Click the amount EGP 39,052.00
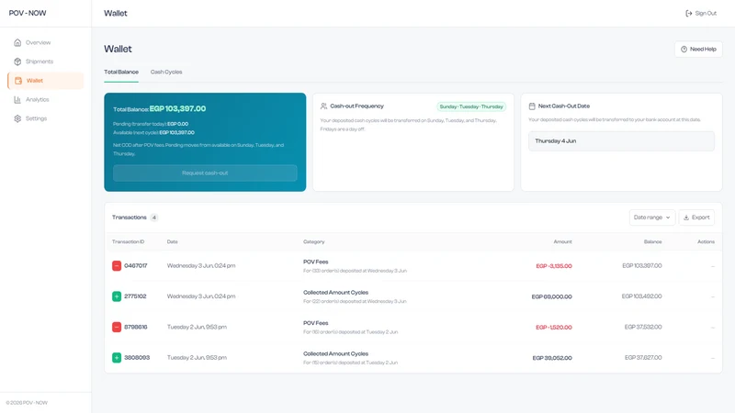 (x=552, y=358)
